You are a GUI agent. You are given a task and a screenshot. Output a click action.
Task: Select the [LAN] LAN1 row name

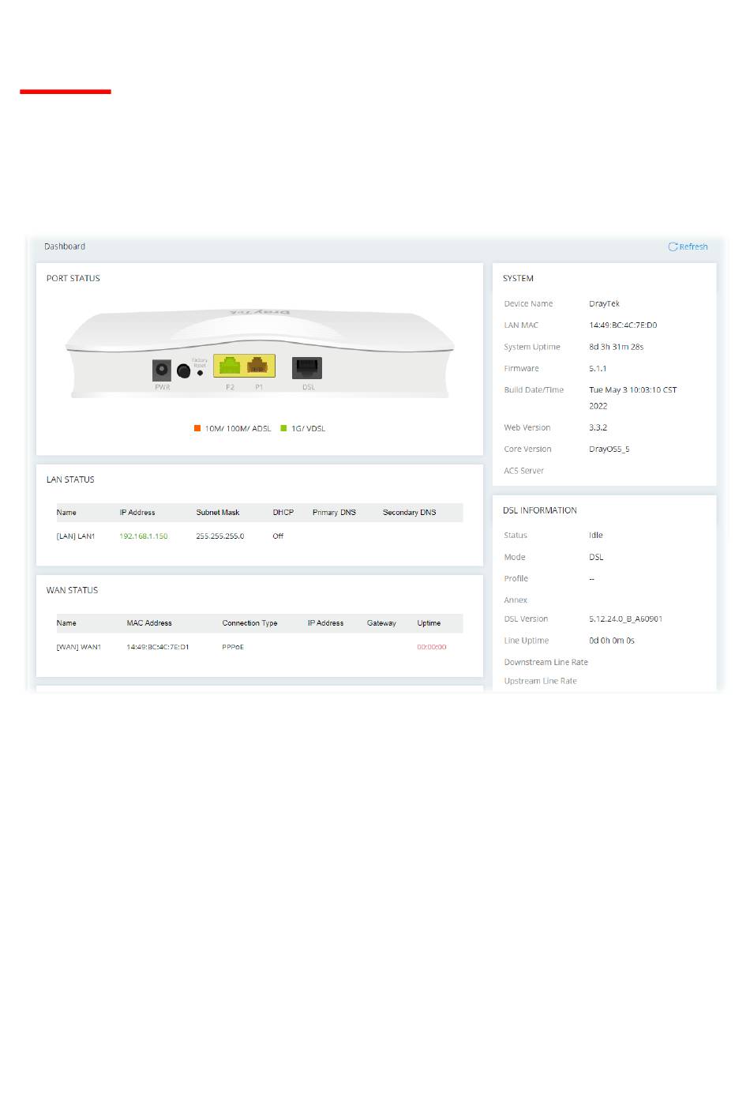point(76,536)
